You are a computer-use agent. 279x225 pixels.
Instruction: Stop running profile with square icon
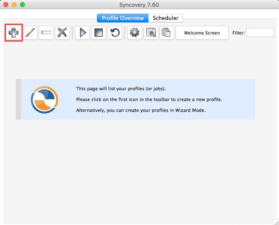tap(99, 33)
